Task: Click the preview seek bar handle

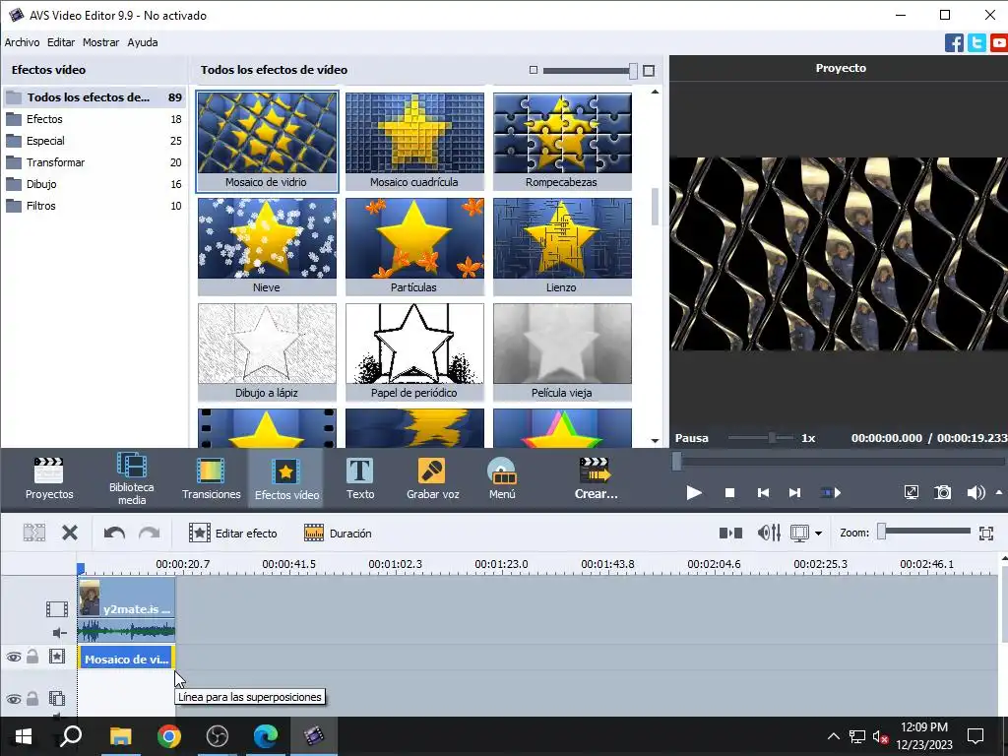Action: (x=676, y=461)
